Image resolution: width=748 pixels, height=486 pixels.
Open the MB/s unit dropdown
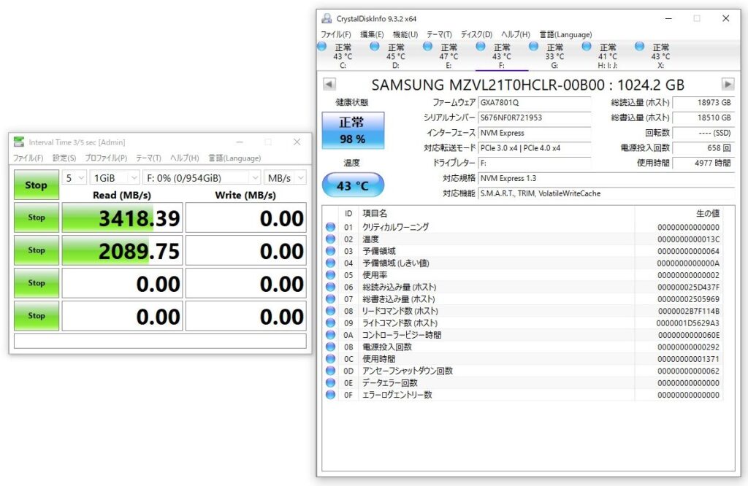coord(285,178)
